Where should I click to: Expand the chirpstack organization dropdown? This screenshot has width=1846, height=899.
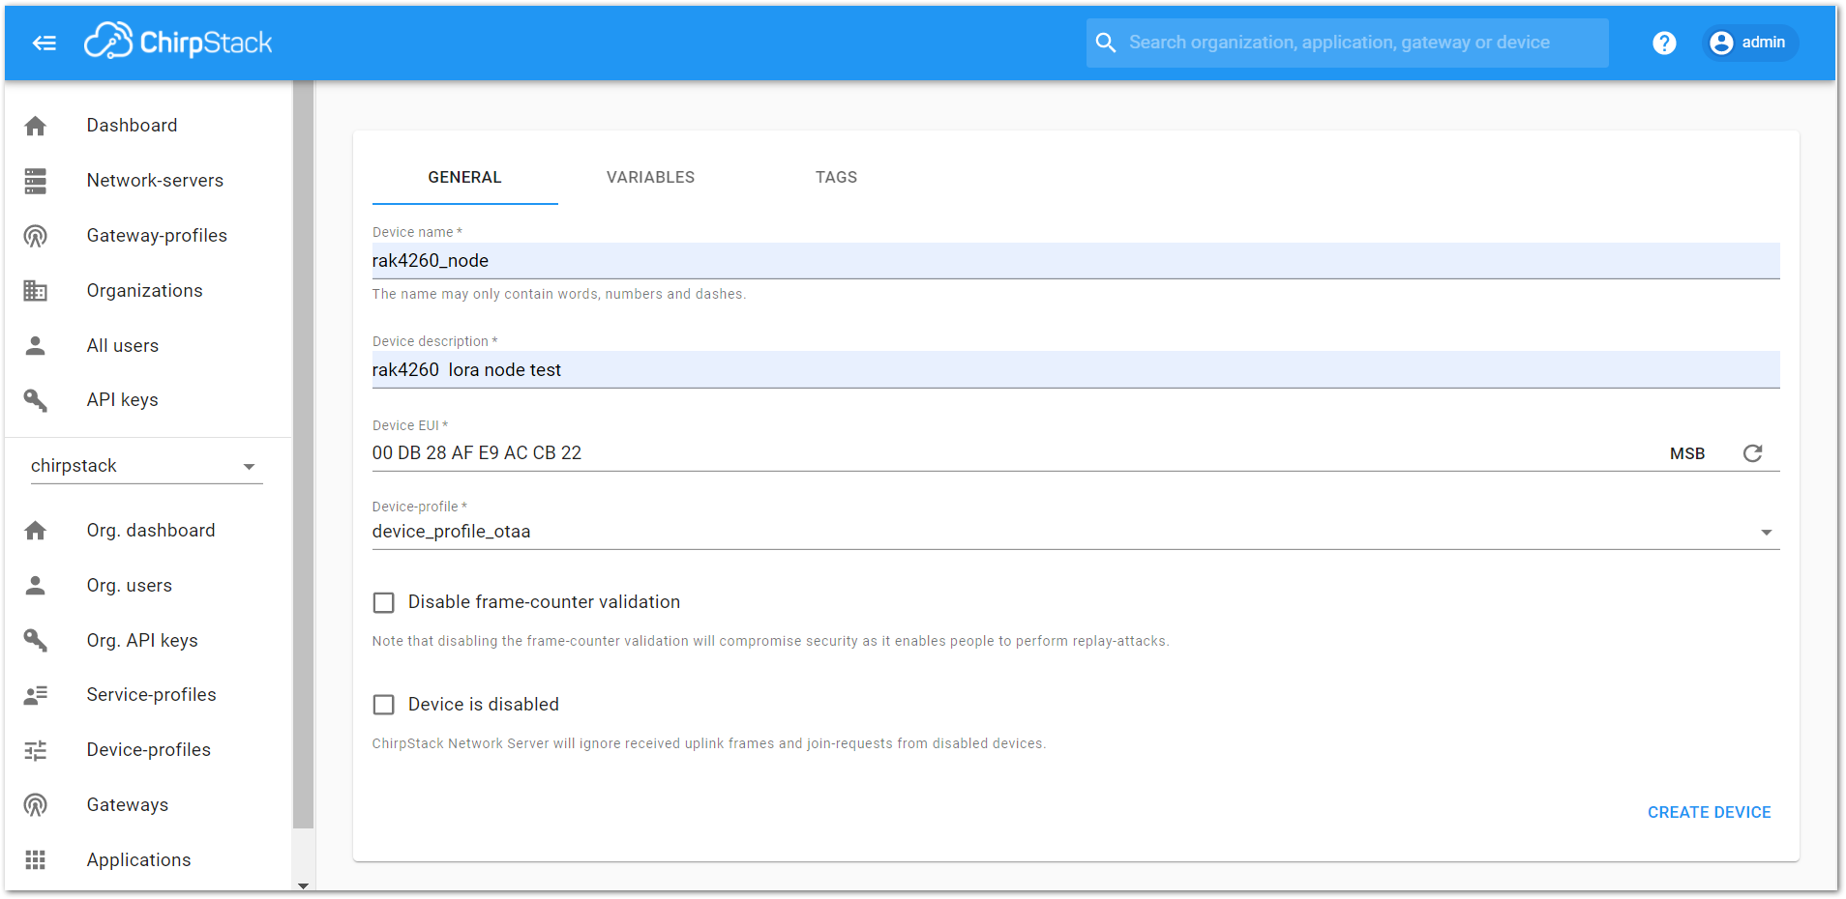(146, 466)
